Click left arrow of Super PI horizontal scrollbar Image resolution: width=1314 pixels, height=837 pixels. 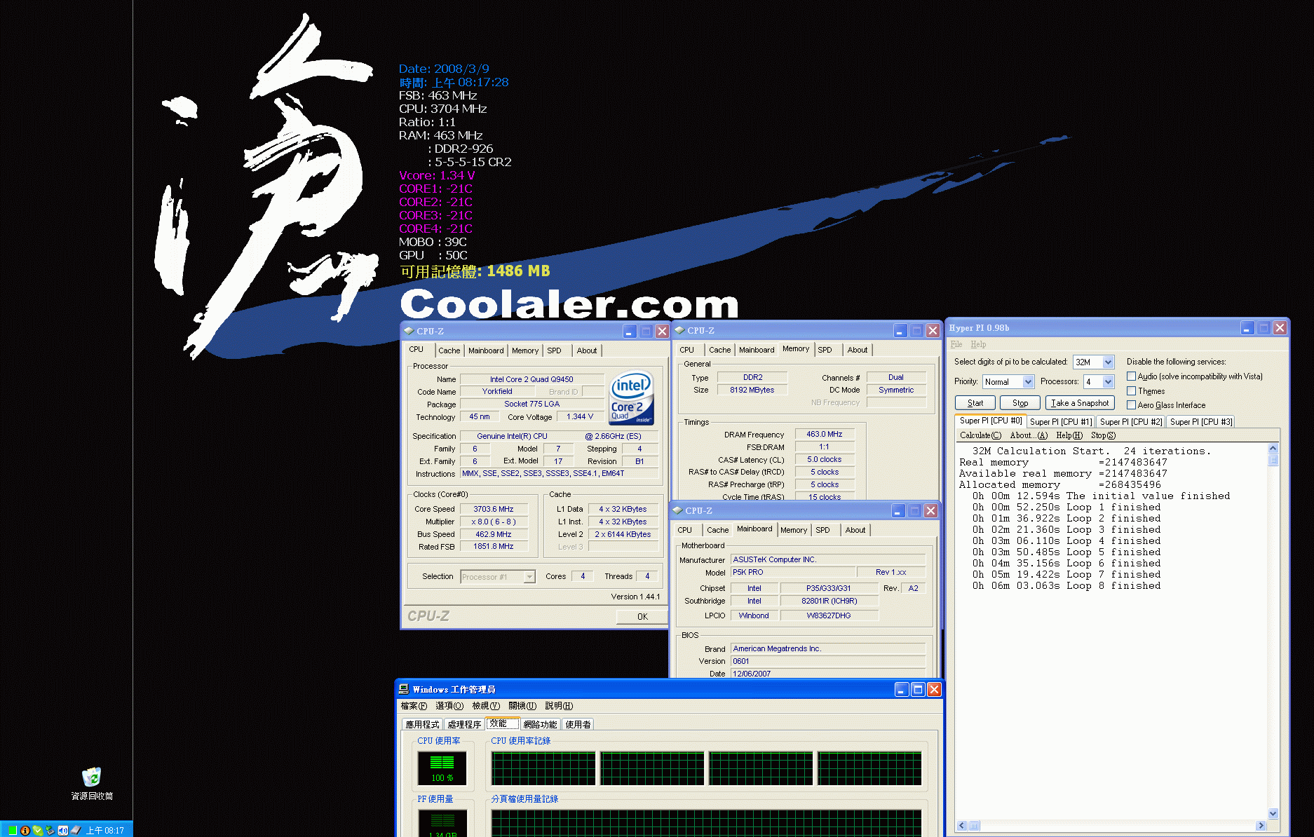961,826
